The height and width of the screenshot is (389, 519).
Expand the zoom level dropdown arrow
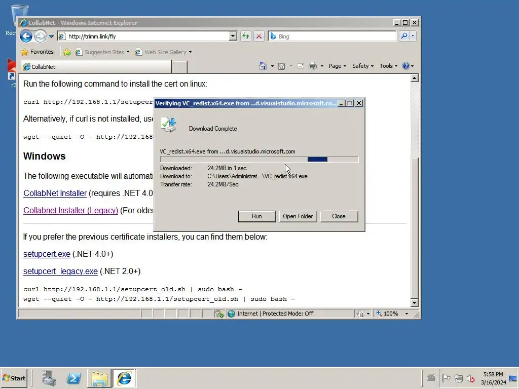[x=406, y=314]
